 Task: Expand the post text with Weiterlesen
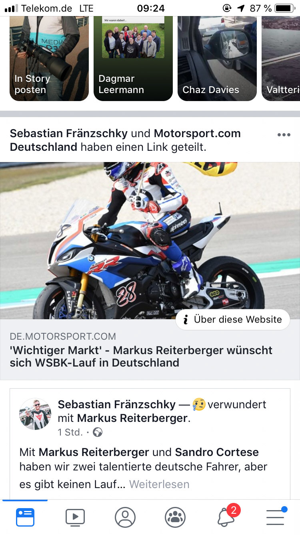click(159, 484)
